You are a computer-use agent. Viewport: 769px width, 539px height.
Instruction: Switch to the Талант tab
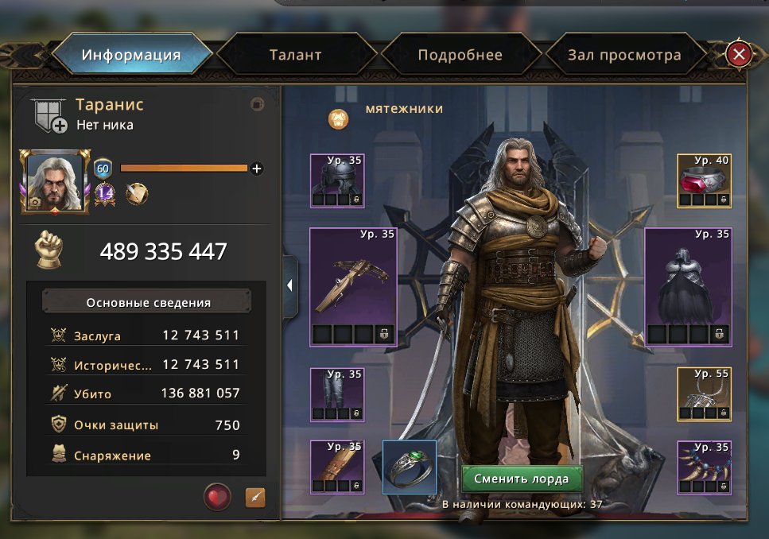tap(296, 54)
